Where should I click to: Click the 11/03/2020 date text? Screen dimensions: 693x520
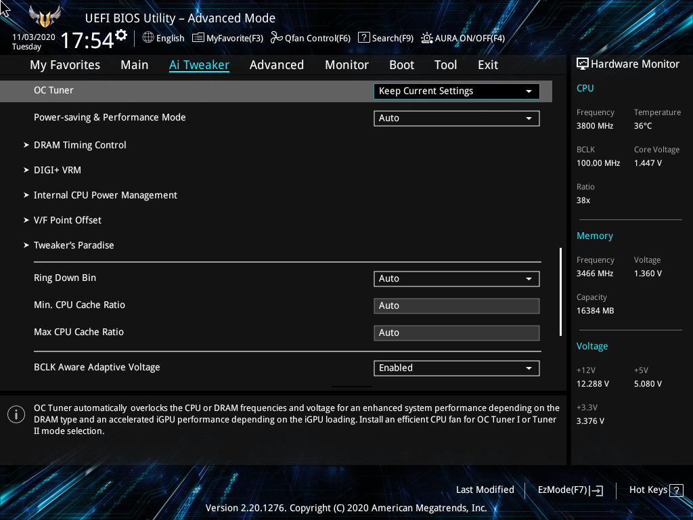coord(34,37)
